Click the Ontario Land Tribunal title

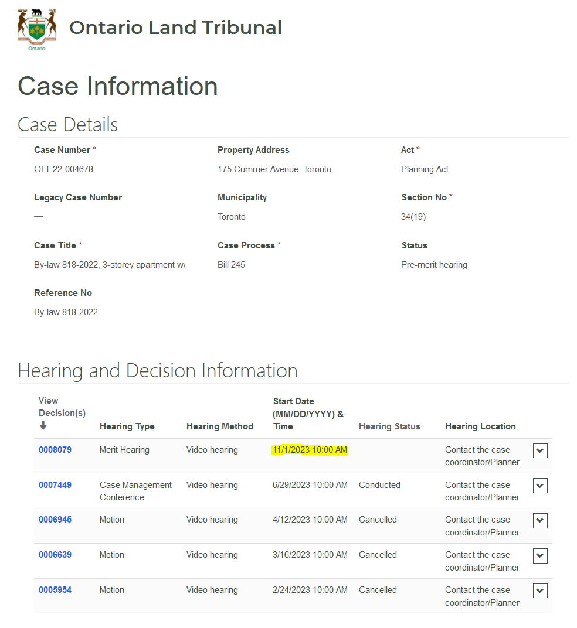175,28
